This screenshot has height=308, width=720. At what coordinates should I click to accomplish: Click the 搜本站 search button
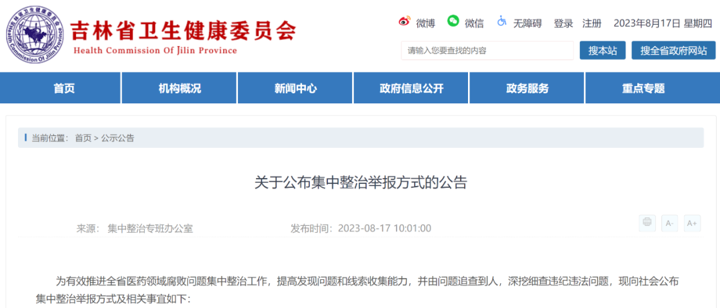point(603,51)
